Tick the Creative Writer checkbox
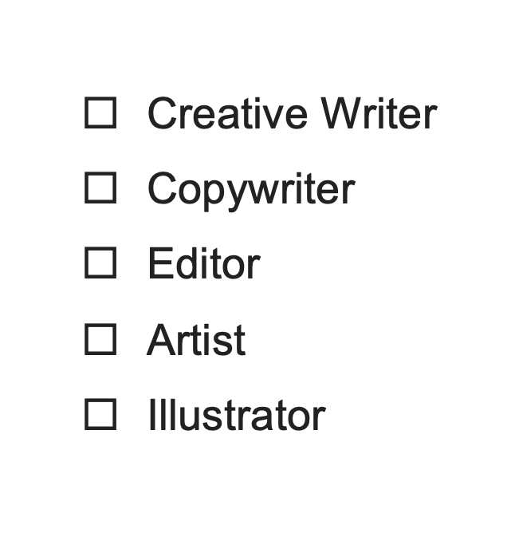Screen dimensions: 515x533 point(100,113)
